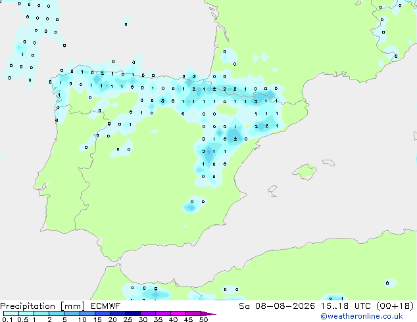Click the "ECMWF" model label
Viewport: 417px width, 322px height.
[106, 306]
